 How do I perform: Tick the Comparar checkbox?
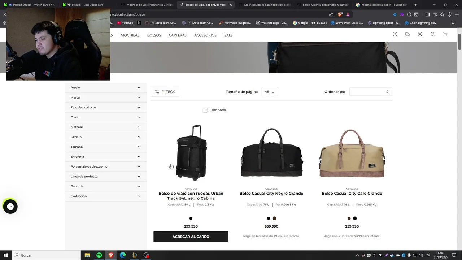[205, 110]
